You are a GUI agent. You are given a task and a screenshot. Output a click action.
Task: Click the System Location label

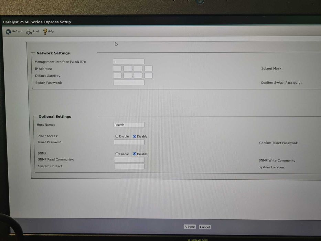(x=272, y=167)
